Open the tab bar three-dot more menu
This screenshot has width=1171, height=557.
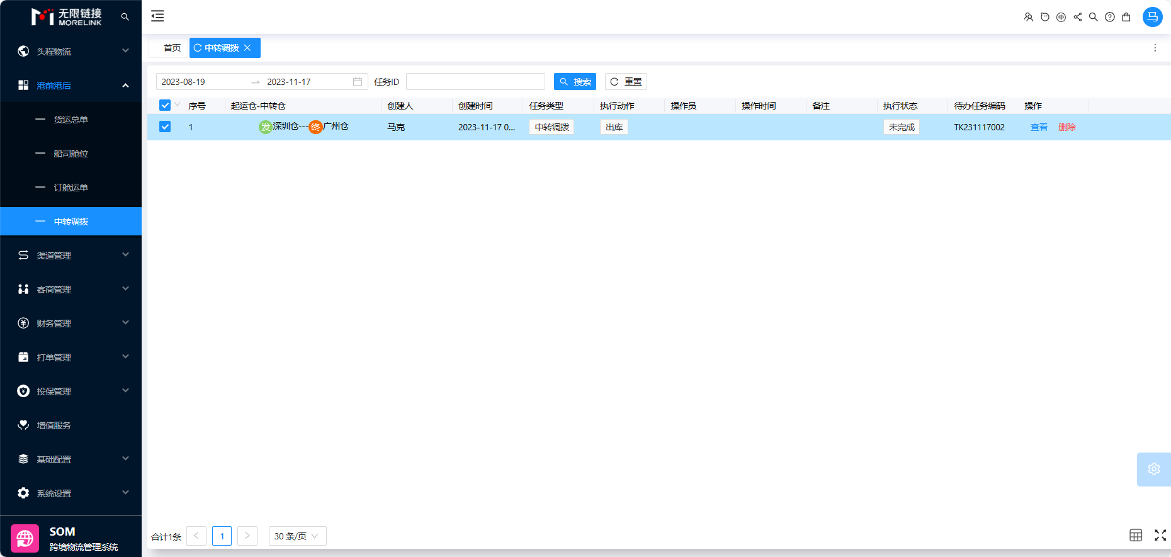(1155, 48)
